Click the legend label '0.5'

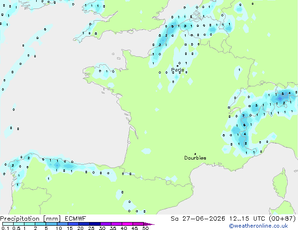[16, 228]
